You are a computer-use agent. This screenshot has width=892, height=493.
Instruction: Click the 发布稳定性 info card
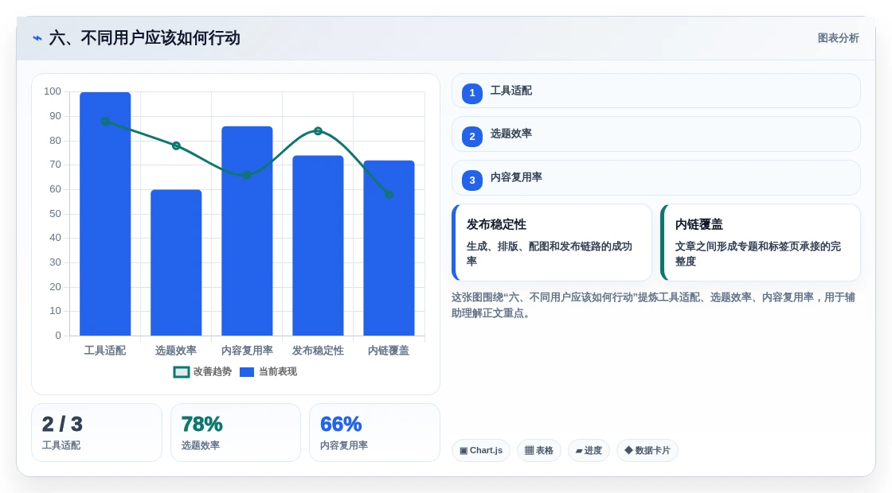pyautogui.click(x=552, y=243)
